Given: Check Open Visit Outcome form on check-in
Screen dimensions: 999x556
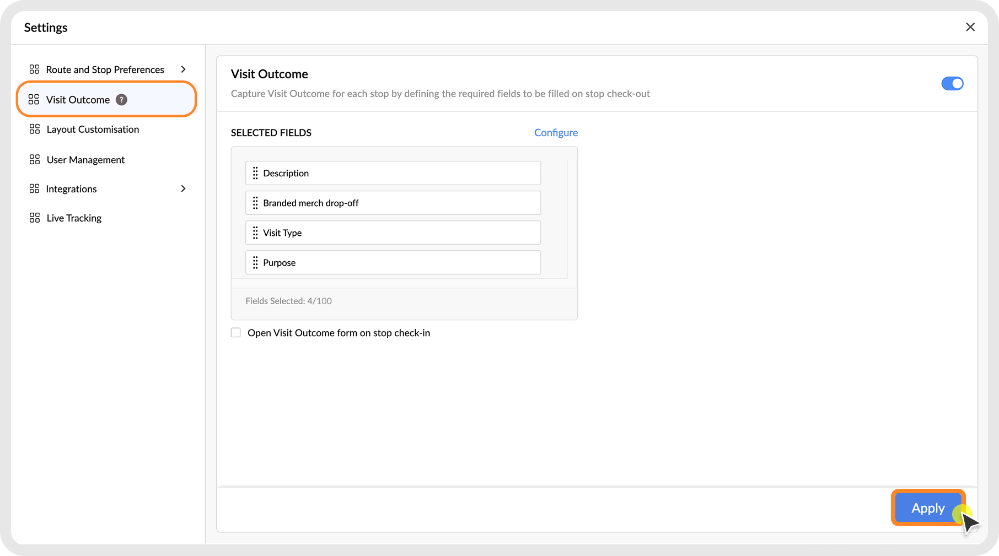Looking at the screenshot, I should click(236, 333).
